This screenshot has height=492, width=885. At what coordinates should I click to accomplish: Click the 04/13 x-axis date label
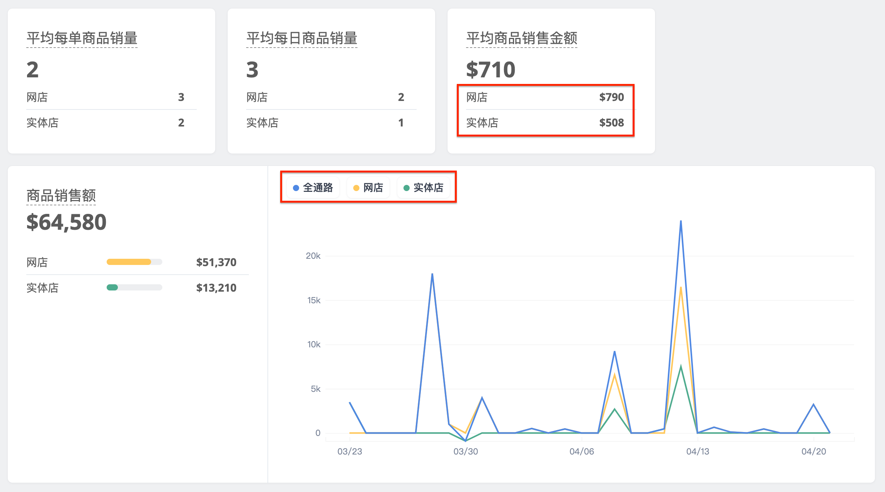click(x=698, y=451)
